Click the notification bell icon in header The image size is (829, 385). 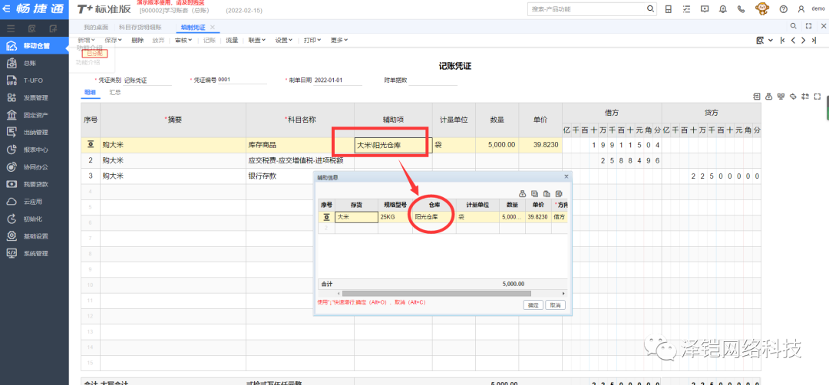point(723,9)
